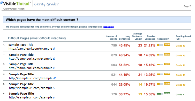Open external link icon for page 6 URL
This screenshot has width=195, height=101.
coord(54,98)
